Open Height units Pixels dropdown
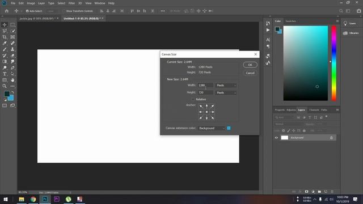This screenshot has height=204, width=363. [226, 93]
